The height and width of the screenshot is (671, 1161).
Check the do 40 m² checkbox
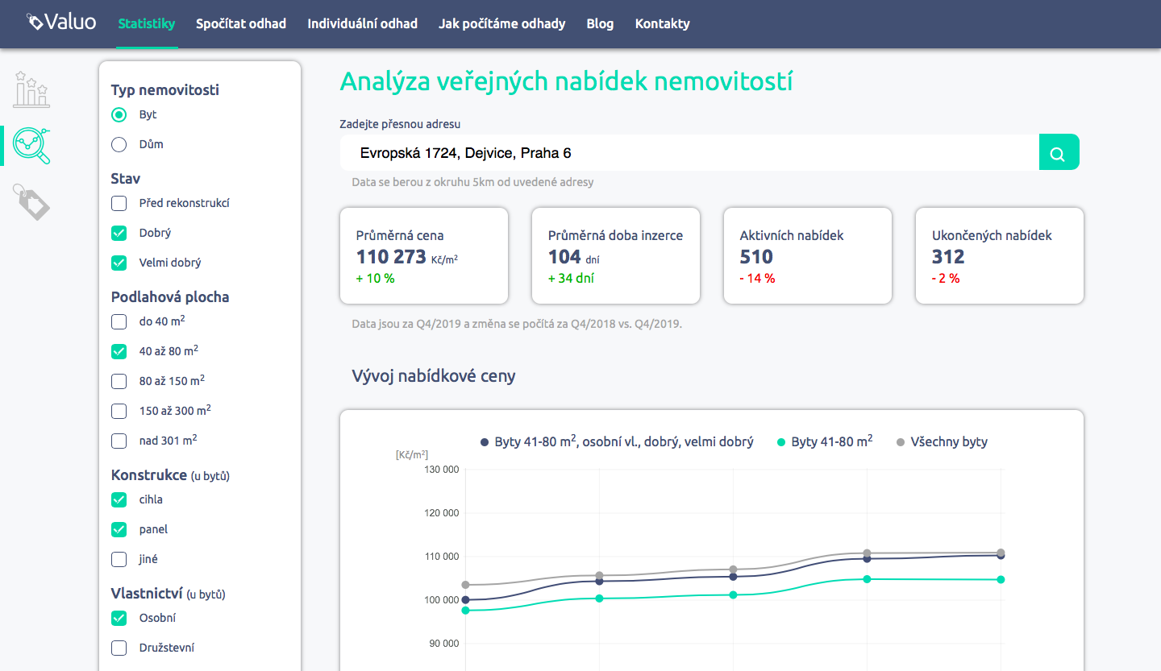tap(119, 322)
